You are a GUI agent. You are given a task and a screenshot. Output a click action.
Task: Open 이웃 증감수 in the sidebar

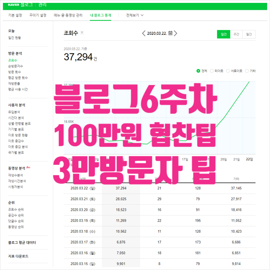(x=16, y=141)
